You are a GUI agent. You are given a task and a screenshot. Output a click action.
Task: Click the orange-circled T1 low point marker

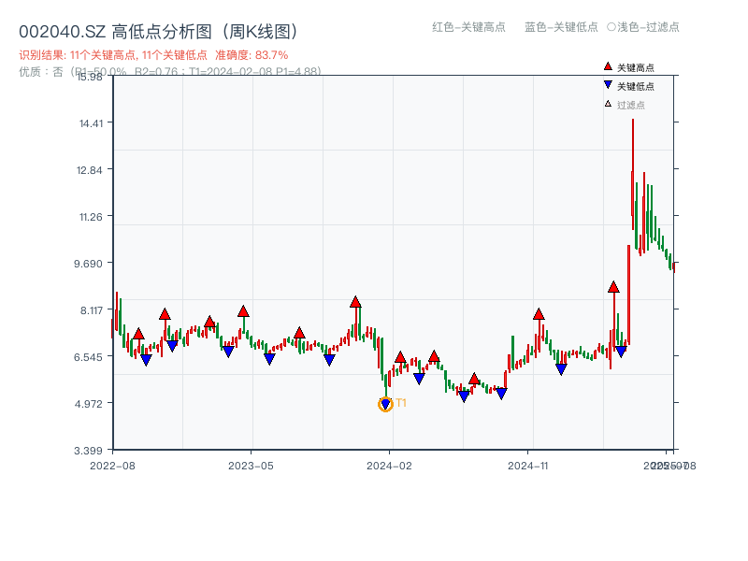(x=385, y=405)
